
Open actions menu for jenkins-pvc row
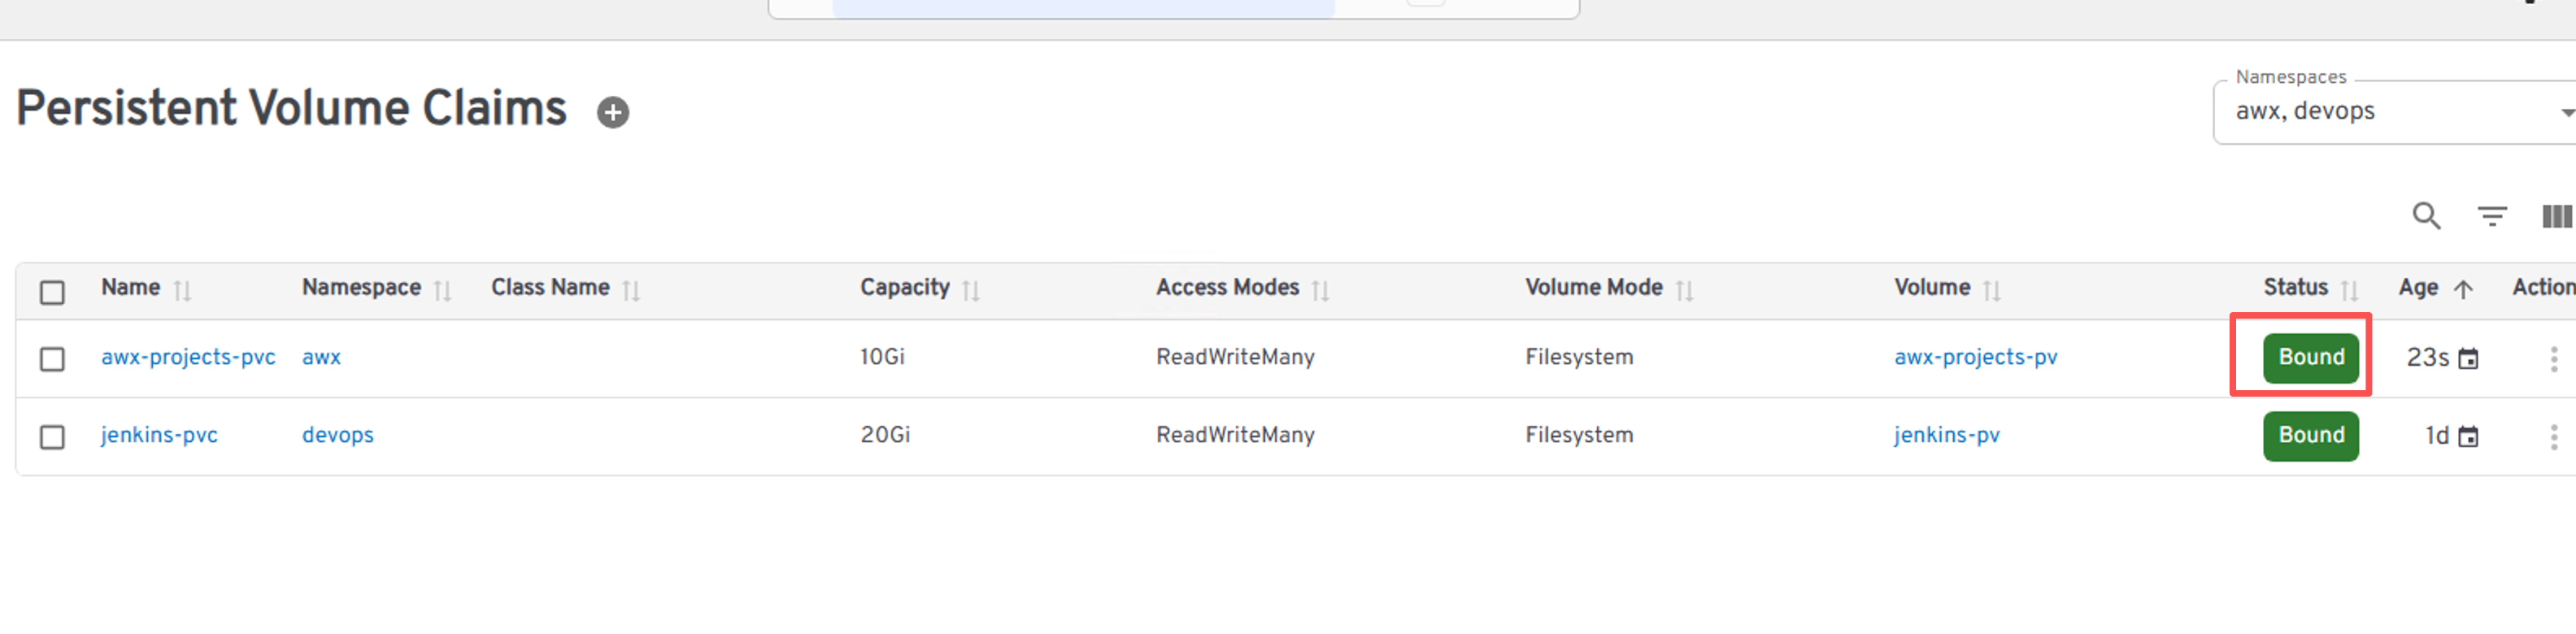click(x=2553, y=437)
